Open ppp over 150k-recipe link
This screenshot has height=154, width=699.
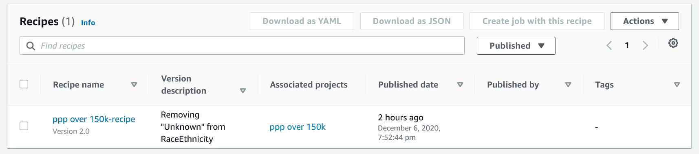coord(94,119)
